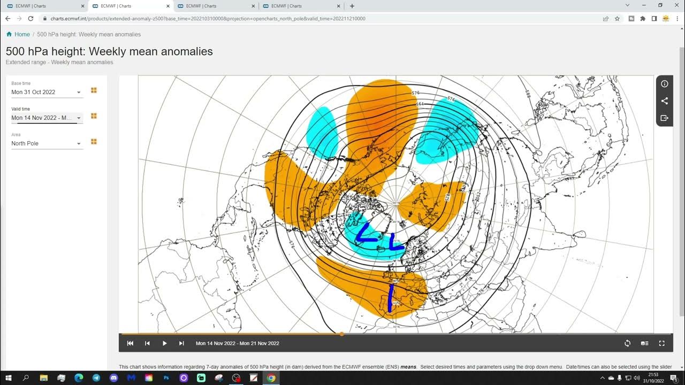
Task: Close the first ECMWF Charts tab
Action: click(82, 6)
